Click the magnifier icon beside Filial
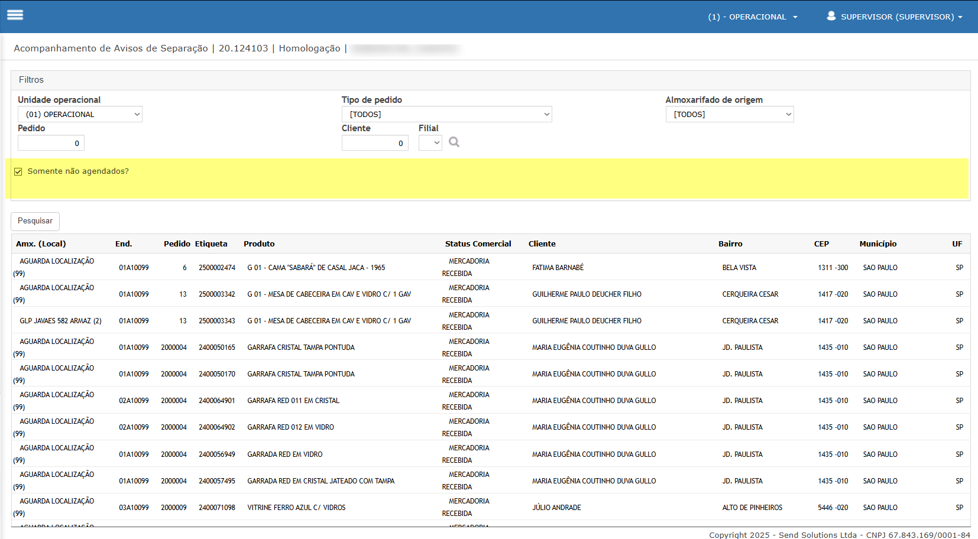This screenshot has height=539, width=978. pos(454,142)
